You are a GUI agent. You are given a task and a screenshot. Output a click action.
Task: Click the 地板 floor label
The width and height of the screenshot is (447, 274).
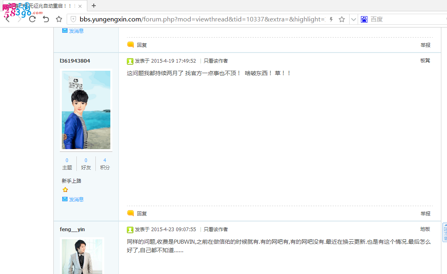[425, 229]
